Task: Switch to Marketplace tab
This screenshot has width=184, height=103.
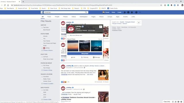Action: (x=84, y=17)
